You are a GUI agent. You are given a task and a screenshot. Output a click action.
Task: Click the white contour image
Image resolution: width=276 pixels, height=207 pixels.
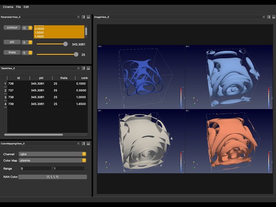(x=141, y=141)
